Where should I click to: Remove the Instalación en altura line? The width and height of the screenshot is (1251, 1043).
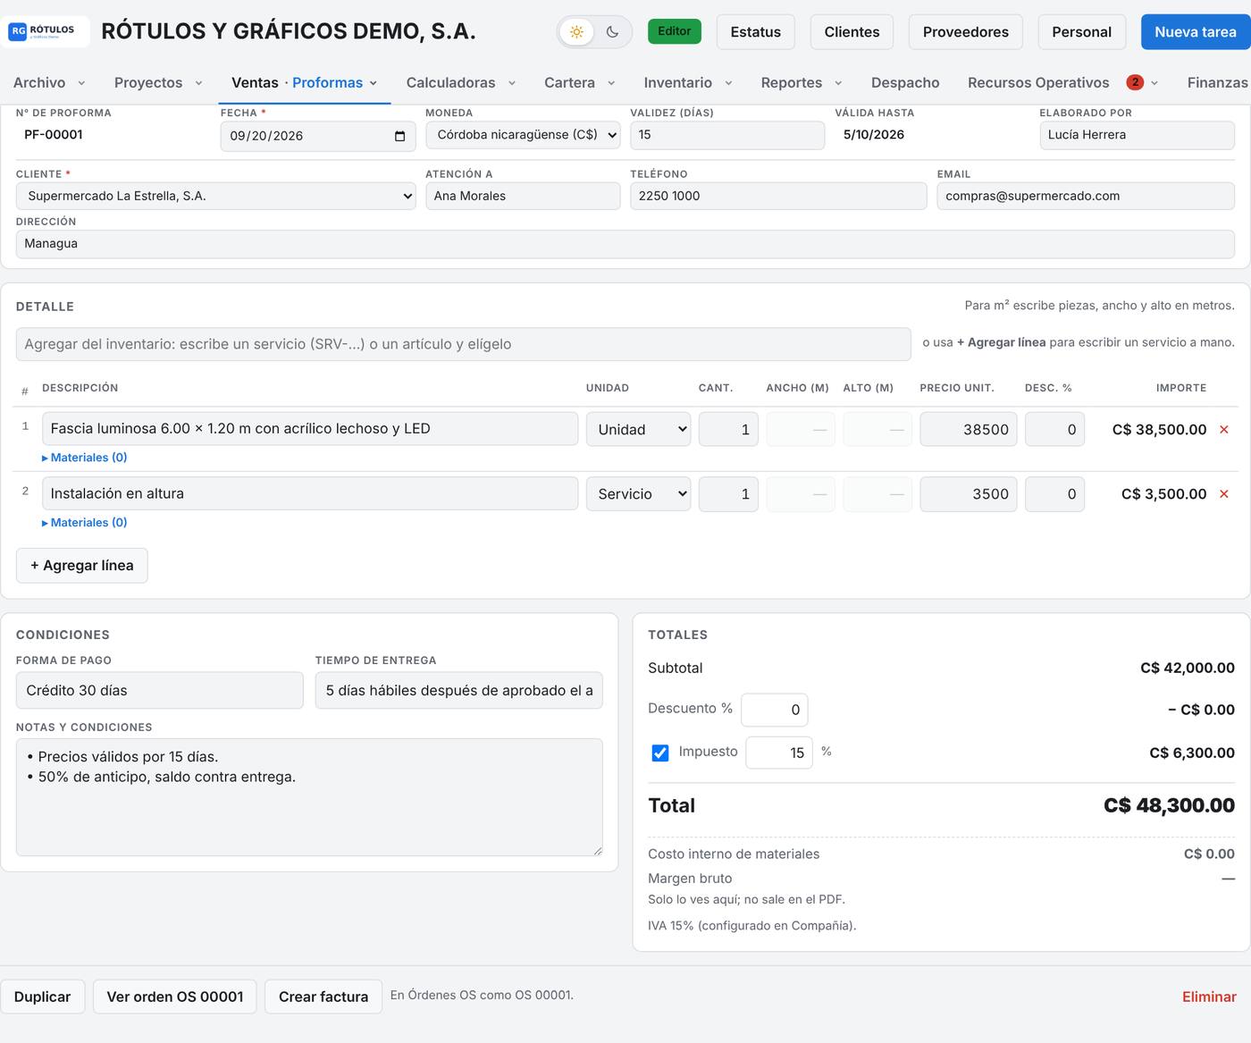[1224, 494]
